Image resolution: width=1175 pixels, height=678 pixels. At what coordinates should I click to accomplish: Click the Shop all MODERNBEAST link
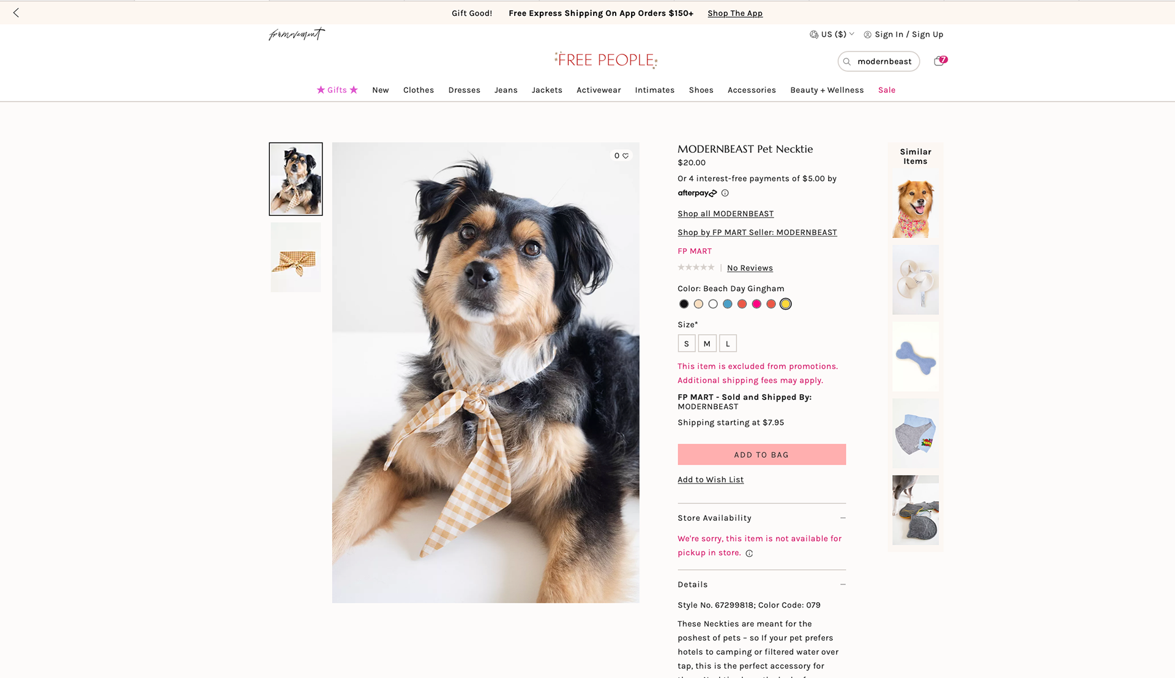[x=725, y=213]
